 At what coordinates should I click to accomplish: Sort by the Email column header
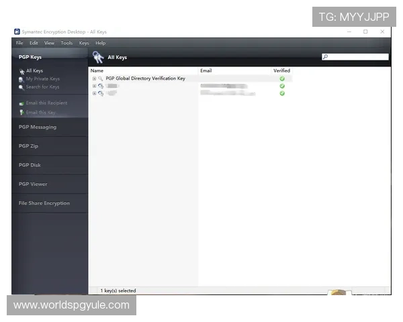234,70
